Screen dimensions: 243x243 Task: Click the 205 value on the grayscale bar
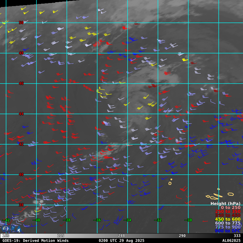(x=61, y=236)
